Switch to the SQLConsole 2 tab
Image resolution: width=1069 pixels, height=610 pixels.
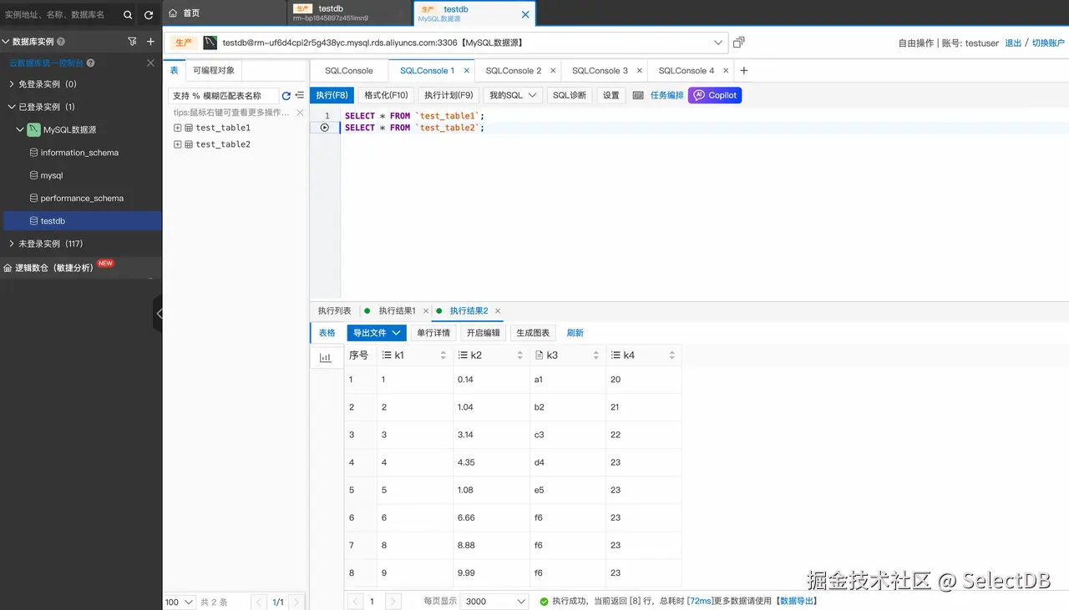pyautogui.click(x=514, y=71)
